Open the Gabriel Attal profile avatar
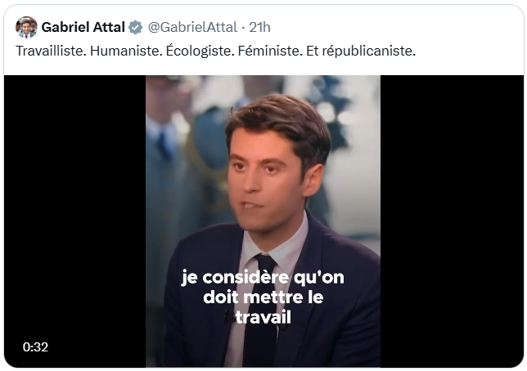 [26, 27]
